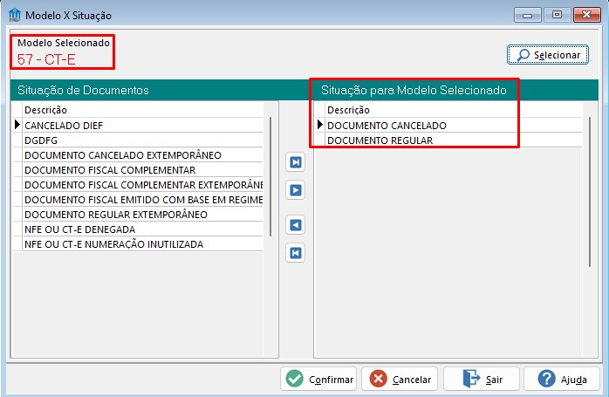Click the move-all-right arrow icon

pyautogui.click(x=296, y=162)
